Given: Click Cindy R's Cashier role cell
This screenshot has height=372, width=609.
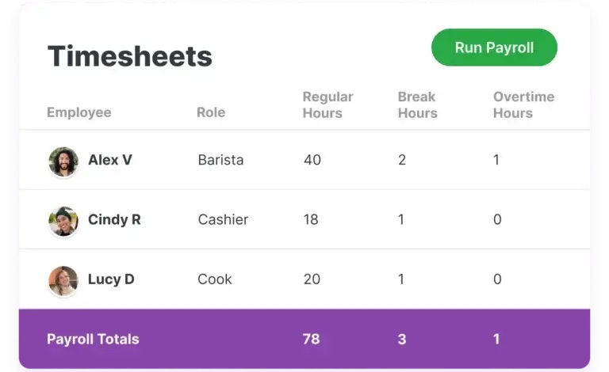Looking at the screenshot, I should pyautogui.click(x=223, y=219).
